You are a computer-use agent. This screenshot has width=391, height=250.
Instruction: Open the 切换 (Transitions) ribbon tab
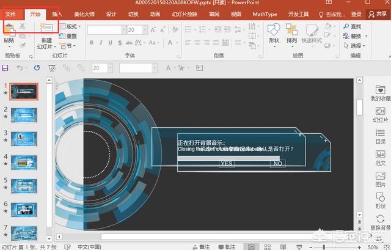pos(133,14)
